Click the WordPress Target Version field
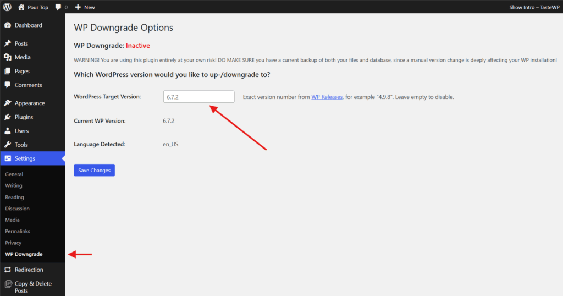 pos(198,97)
